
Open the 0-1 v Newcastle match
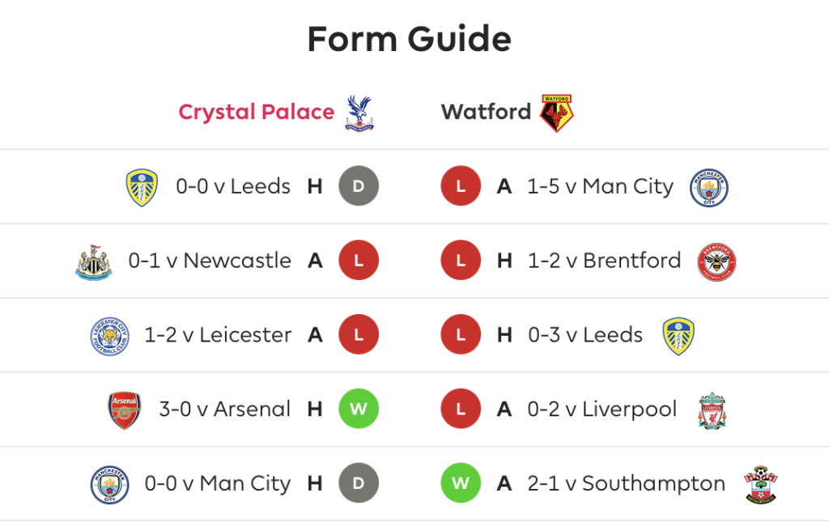coord(210,261)
